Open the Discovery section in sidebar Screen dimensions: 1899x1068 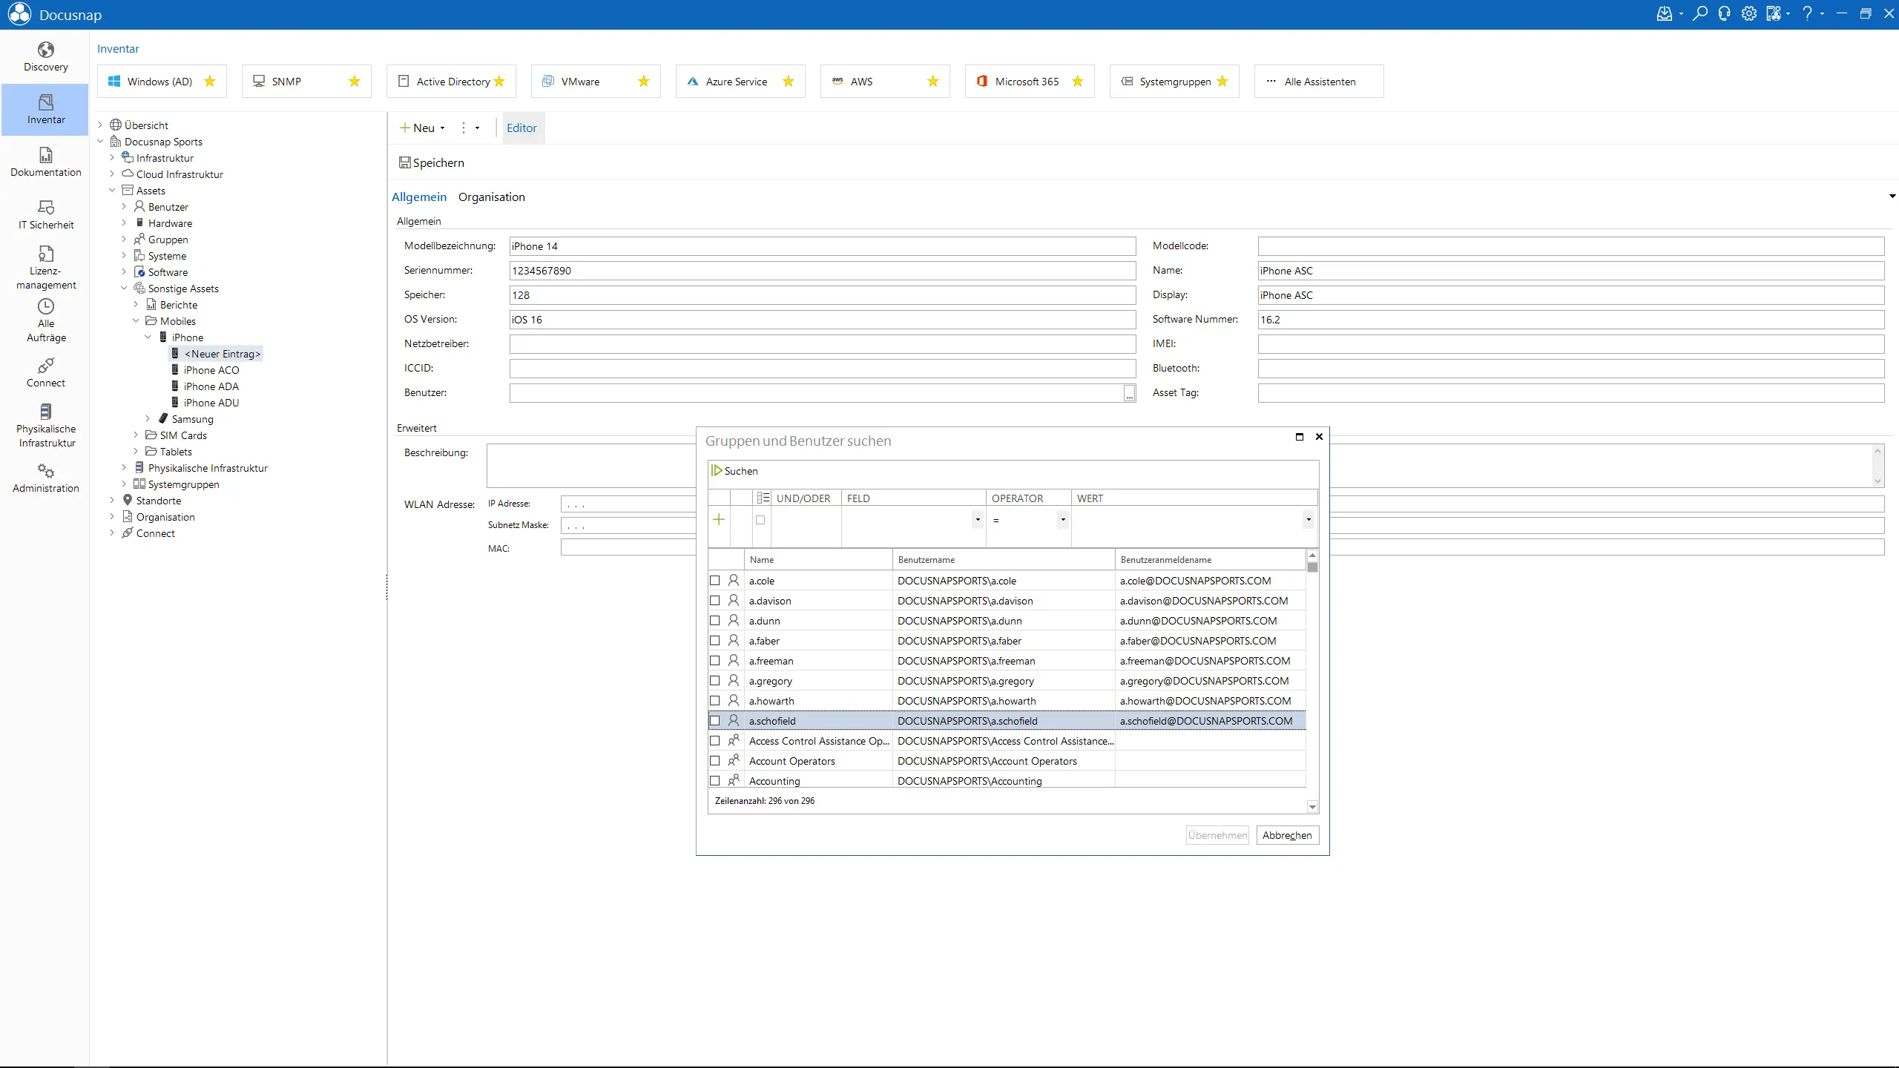tap(45, 57)
